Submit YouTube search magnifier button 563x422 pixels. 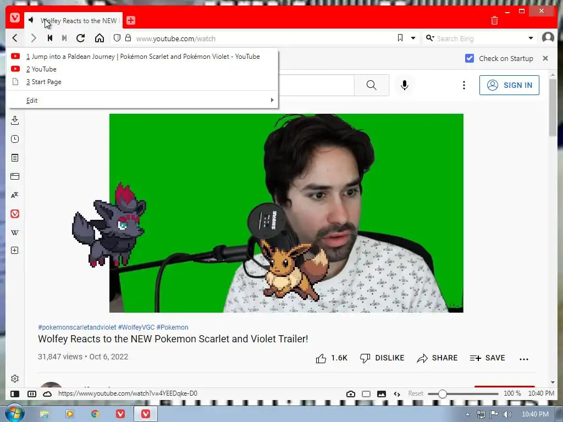tap(371, 85)
